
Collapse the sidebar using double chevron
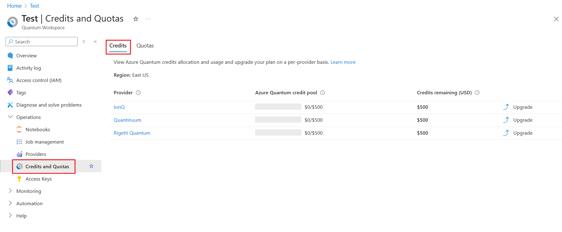pyautogui.click(x=95, y=42)
